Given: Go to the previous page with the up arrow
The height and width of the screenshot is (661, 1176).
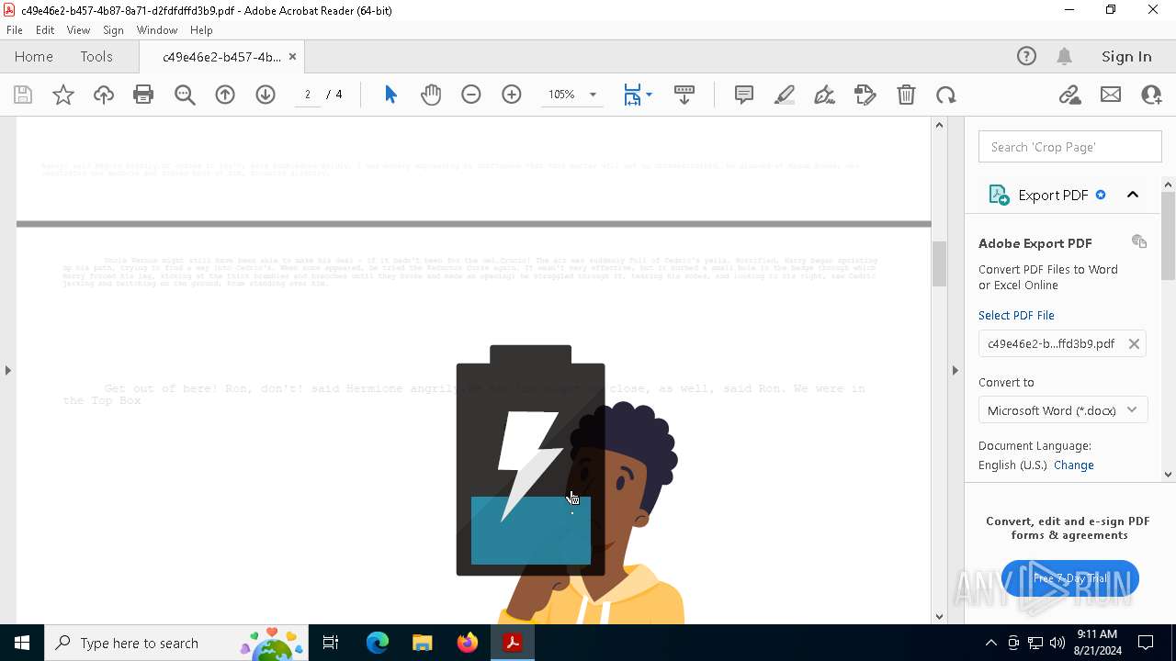Looking at the screenshot, I should point(225,95).
